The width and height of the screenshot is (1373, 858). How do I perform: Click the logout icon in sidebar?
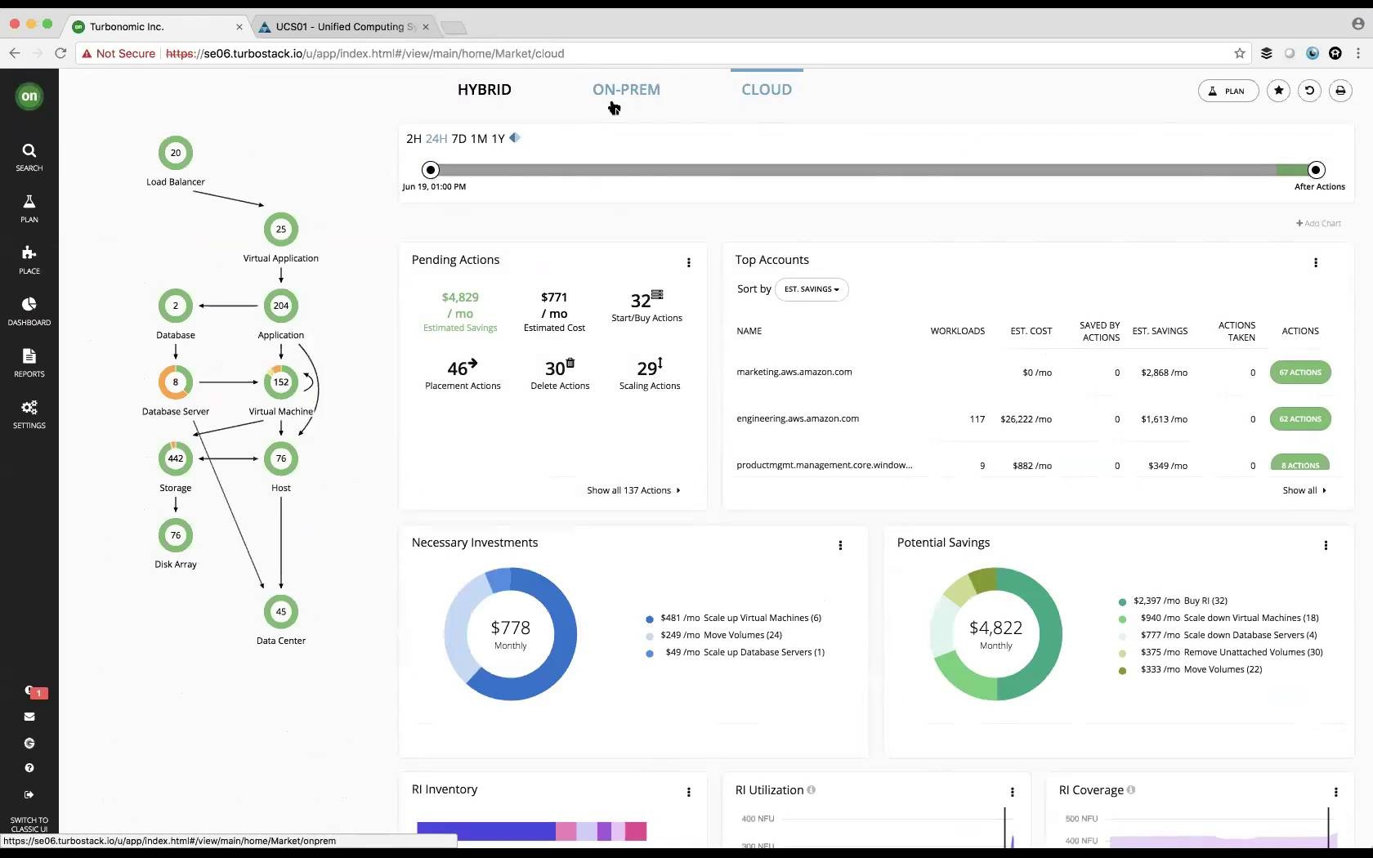[29, 794]
